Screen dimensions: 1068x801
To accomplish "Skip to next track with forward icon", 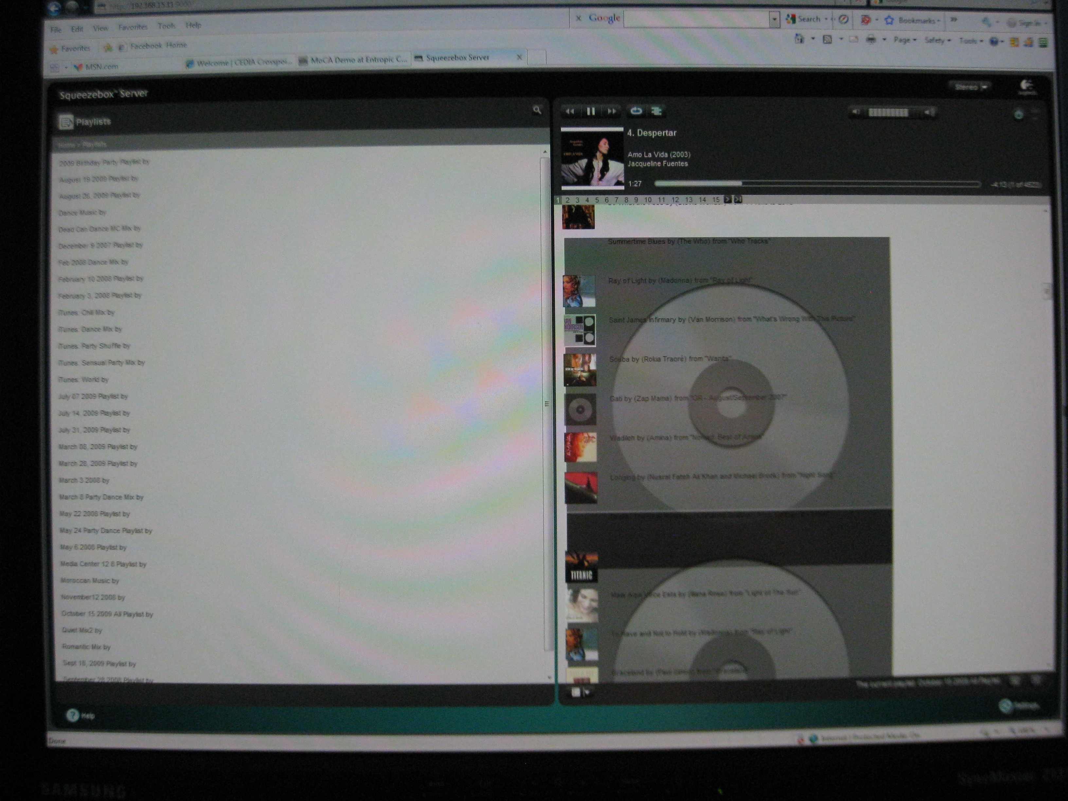I will tap(612, 112).
